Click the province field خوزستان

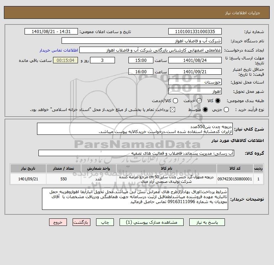[195, 82]
